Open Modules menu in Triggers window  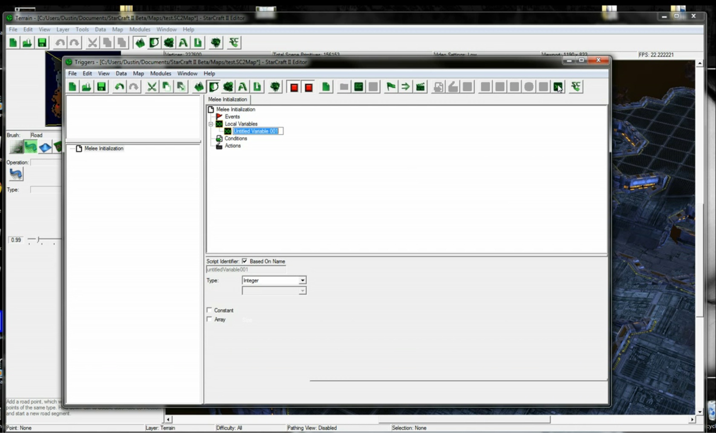pos(161,73)
